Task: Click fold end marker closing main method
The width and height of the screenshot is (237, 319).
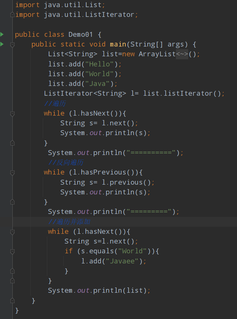Action: click(x=12, y=301)
